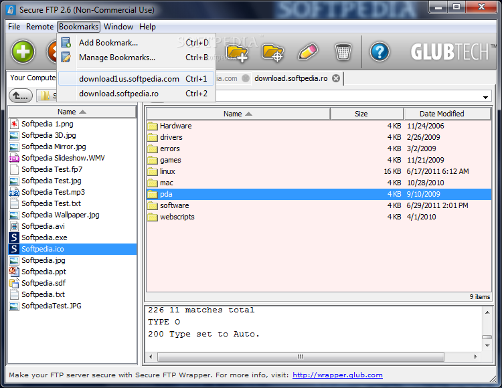Select local file Softpedia.ppt
Screen dimensions: 502x388
click(x=72, y=272)
